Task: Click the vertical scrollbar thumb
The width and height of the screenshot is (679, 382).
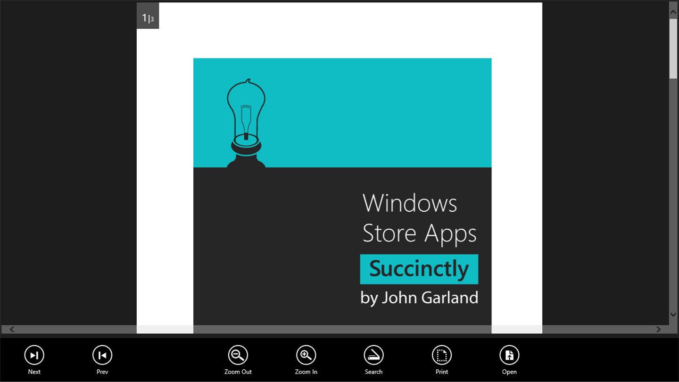Action: [673, 49]
